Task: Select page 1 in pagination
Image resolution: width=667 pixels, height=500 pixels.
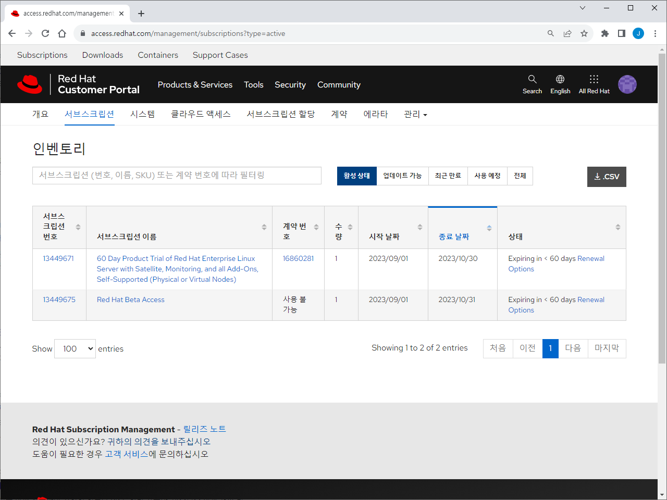Action: [x=550, y=348]
